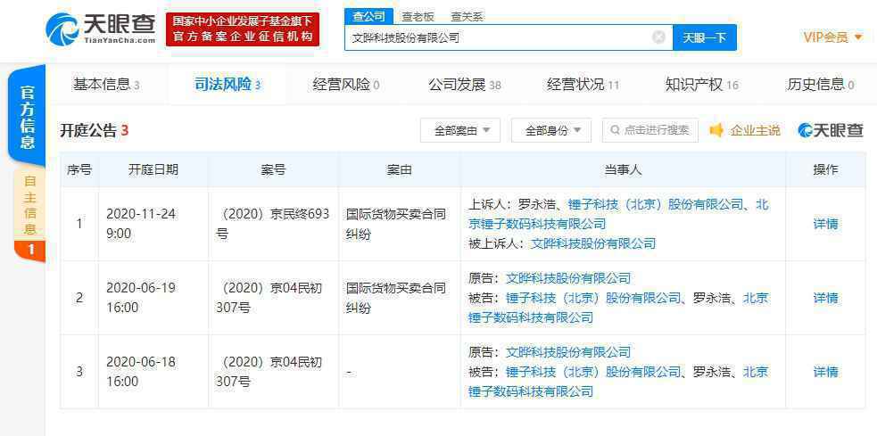The height and width of the screenshot is (436, 877).
Task: Open 锤子科技（北京）股份有限公司 link in row 3
Action: point(593,371)
